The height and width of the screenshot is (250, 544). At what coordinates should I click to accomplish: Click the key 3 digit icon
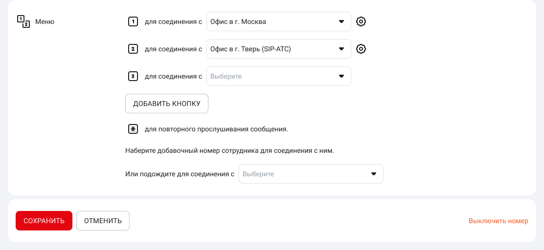tap(133, 76)
